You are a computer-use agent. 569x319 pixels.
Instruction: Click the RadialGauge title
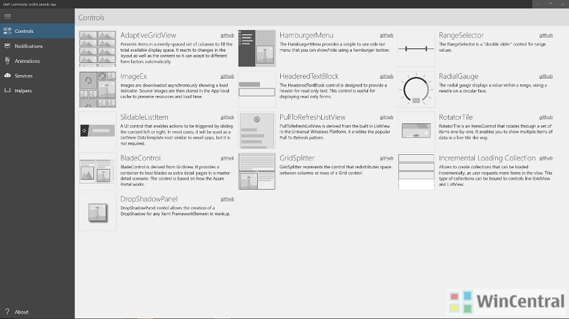tap(459, 76)
